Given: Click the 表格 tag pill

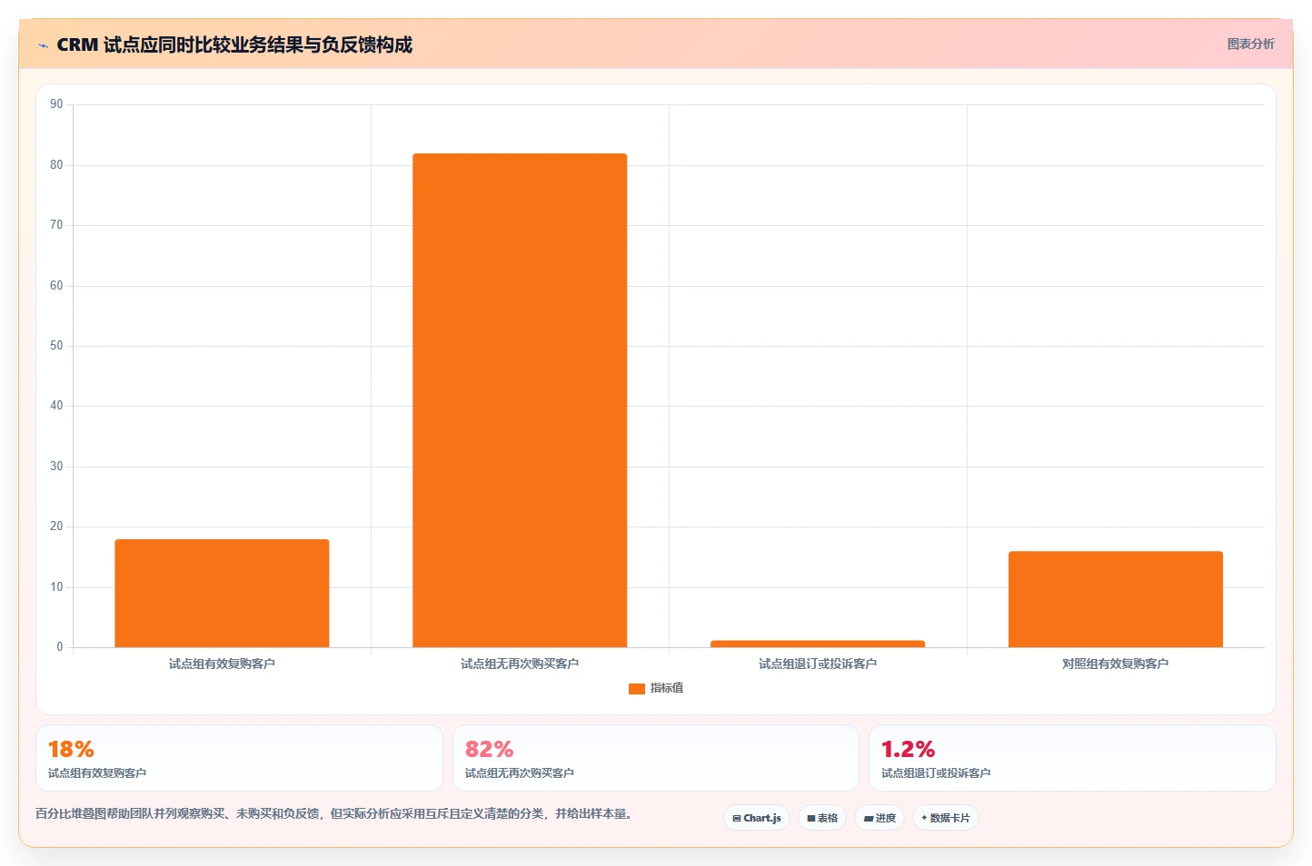Looking at the screenshot, I should click(822, 818).
